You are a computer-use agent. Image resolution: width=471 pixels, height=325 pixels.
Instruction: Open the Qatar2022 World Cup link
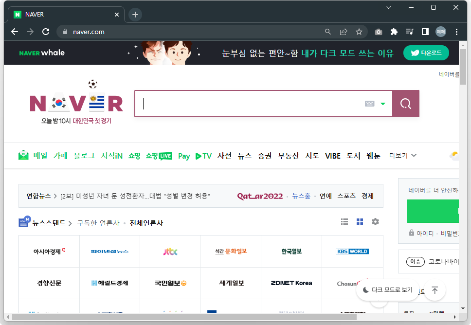[x=260, y=196]
